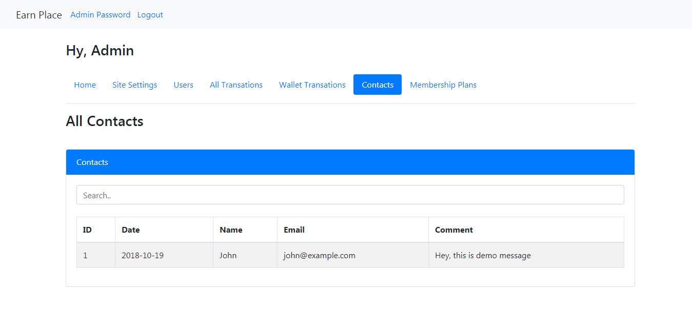Click the 'Hy, Admin' greeting heading
The image size is (692, 312).
100,51
